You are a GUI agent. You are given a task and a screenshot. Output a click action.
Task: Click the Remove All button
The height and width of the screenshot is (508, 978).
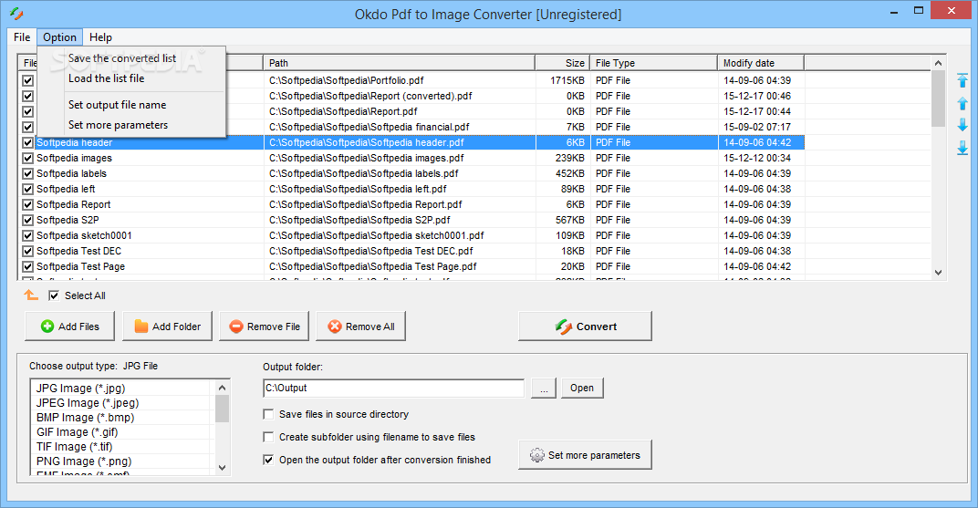360,326
